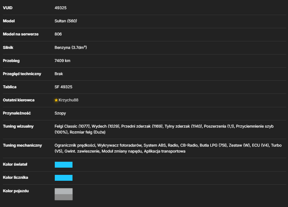The image size is (288, 207).
Task: Select the server model value 806
Action: [58, 34]
